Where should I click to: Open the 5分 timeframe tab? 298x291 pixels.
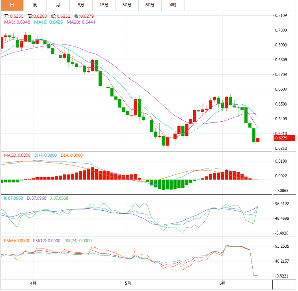coord(81,5)
